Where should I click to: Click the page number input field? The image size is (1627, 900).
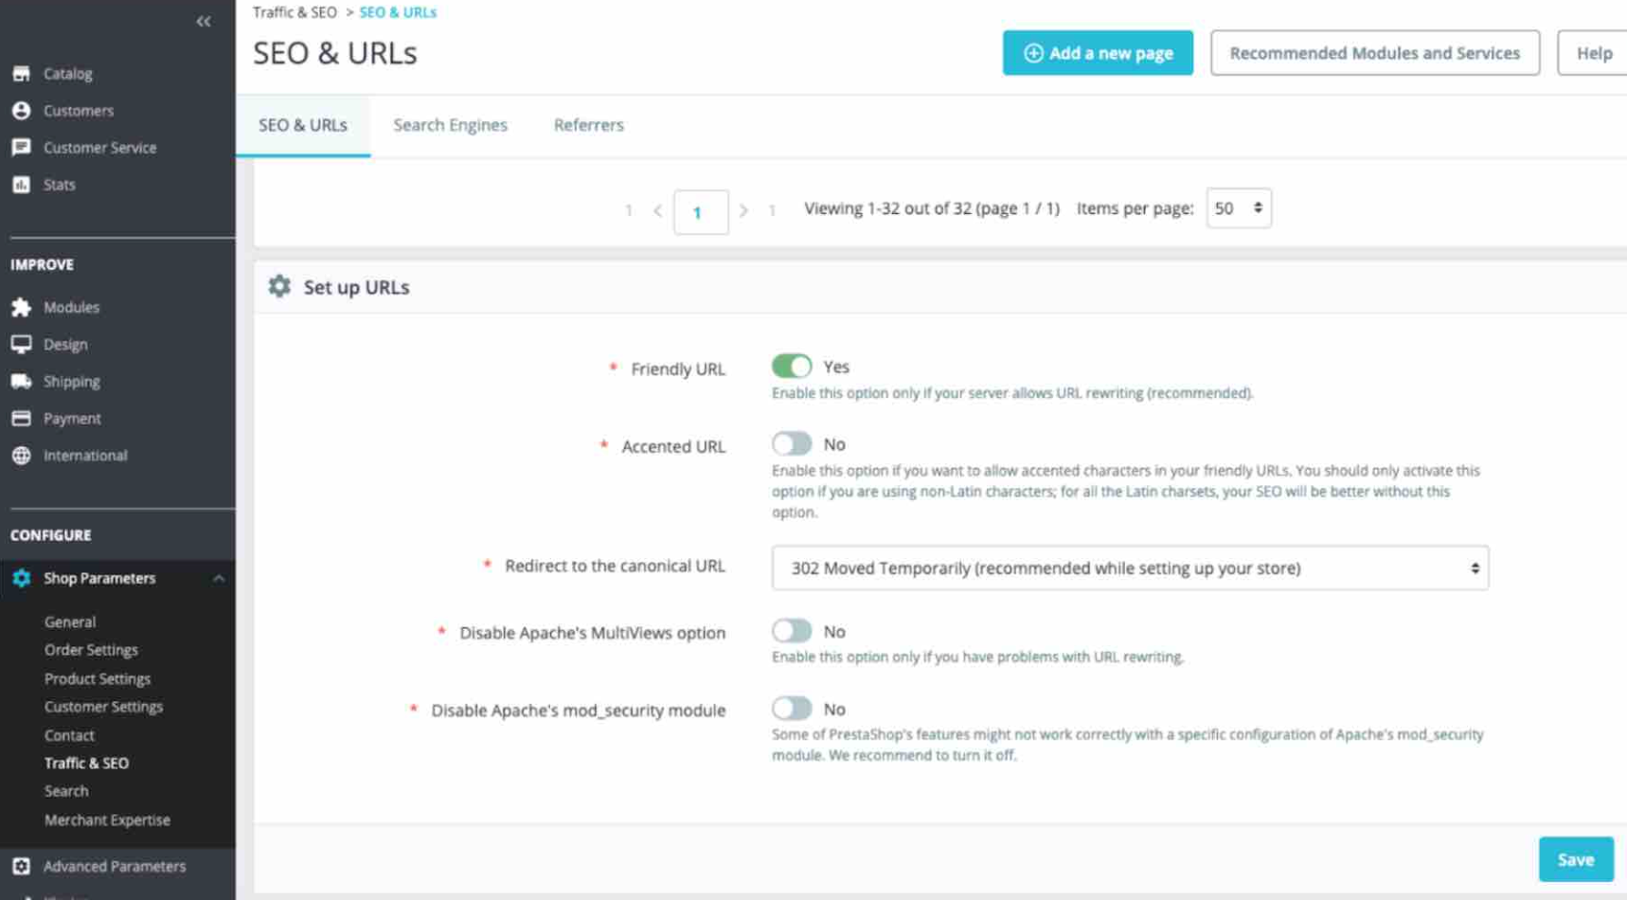pyautogui.click(x=700, y=212)
